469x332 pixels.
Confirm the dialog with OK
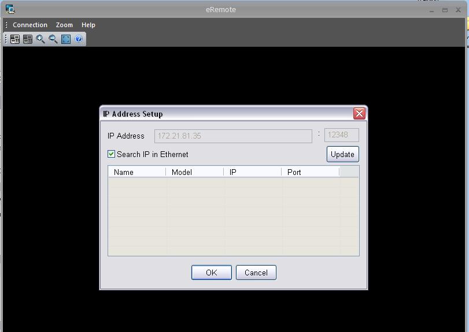coord(211,273)
